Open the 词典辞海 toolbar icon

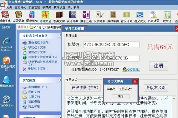point(32,17)
